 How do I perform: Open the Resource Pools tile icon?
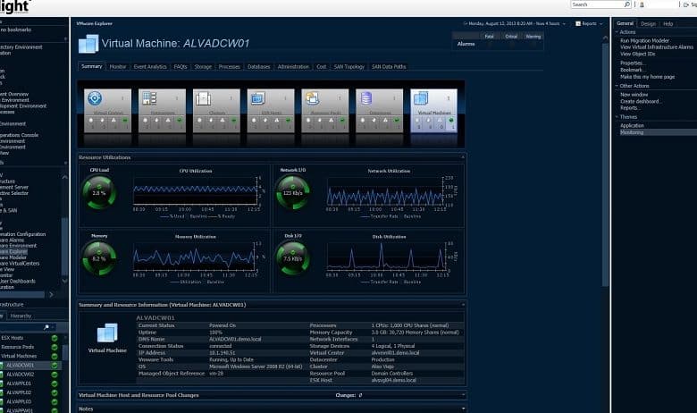coord(312,97)
